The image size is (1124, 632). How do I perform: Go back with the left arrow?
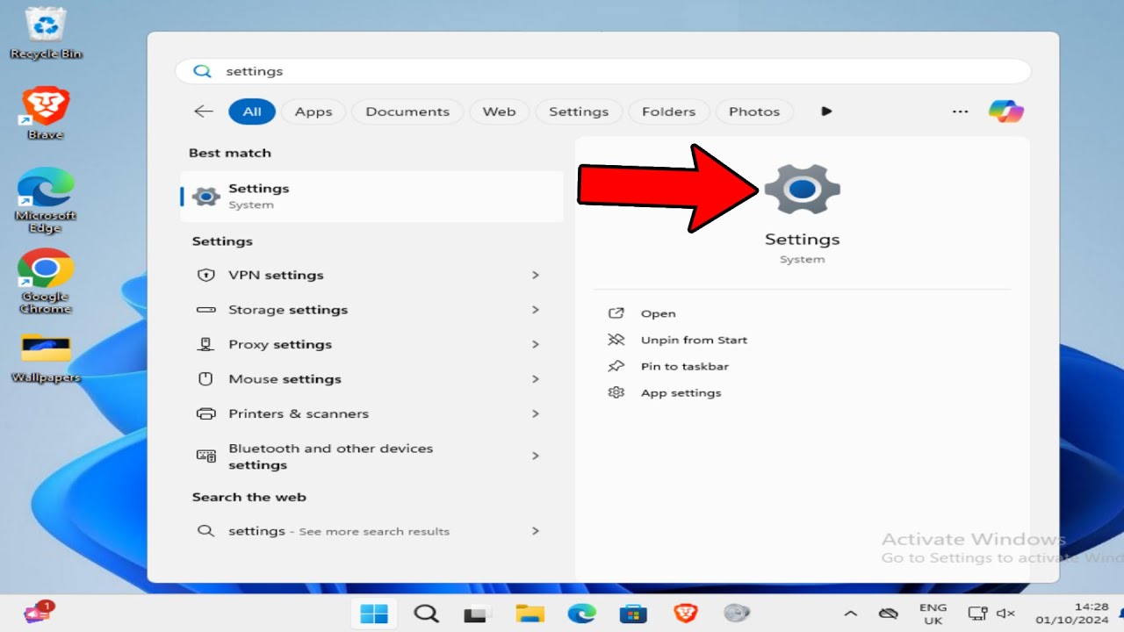click(204, 111)
